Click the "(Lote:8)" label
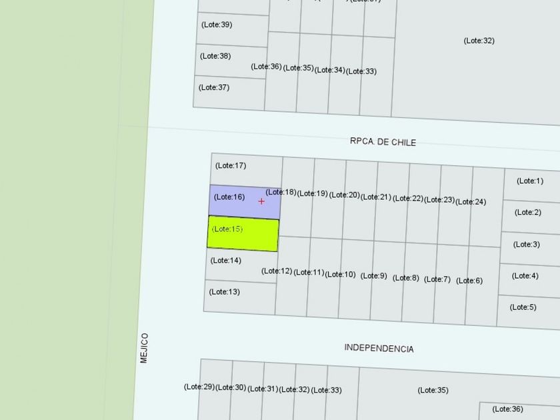The image size is (560, 420). tap(406, 278)
